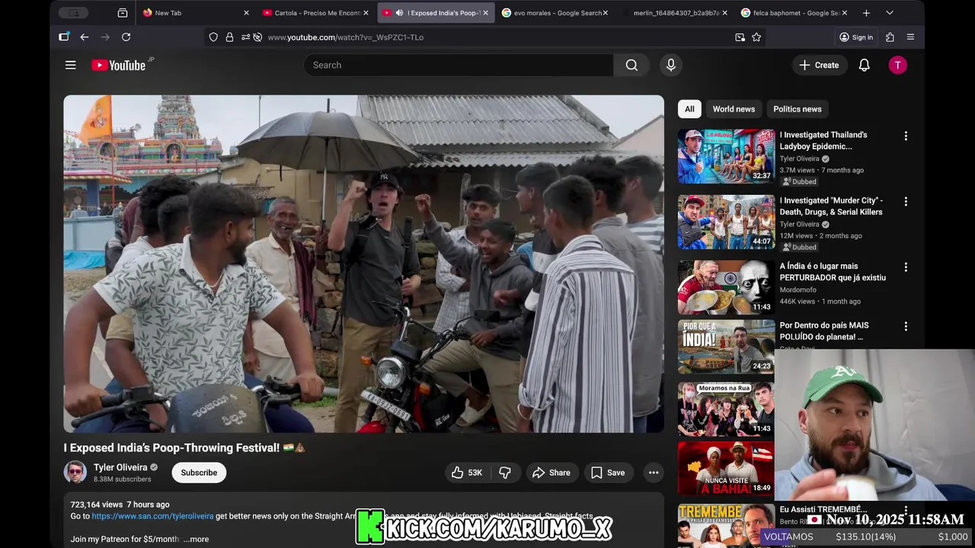The width and height of the screenshot is (975, 548).
Task: Click inside the YouTube Search field
Action: pos(459,65)
